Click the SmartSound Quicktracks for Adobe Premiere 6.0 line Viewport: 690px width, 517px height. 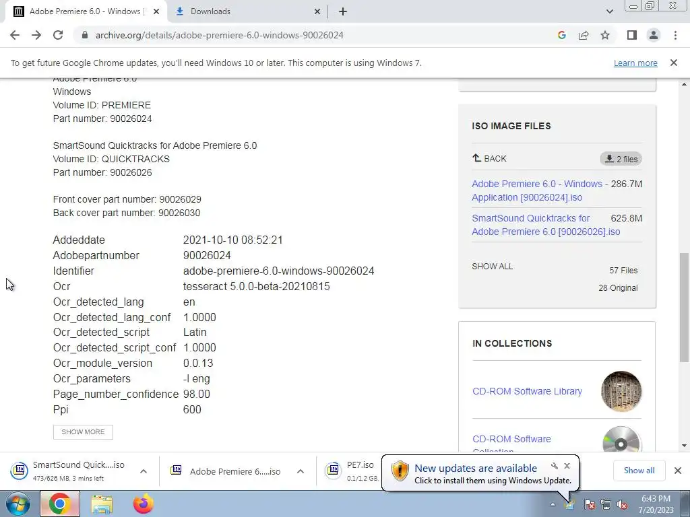155,145
